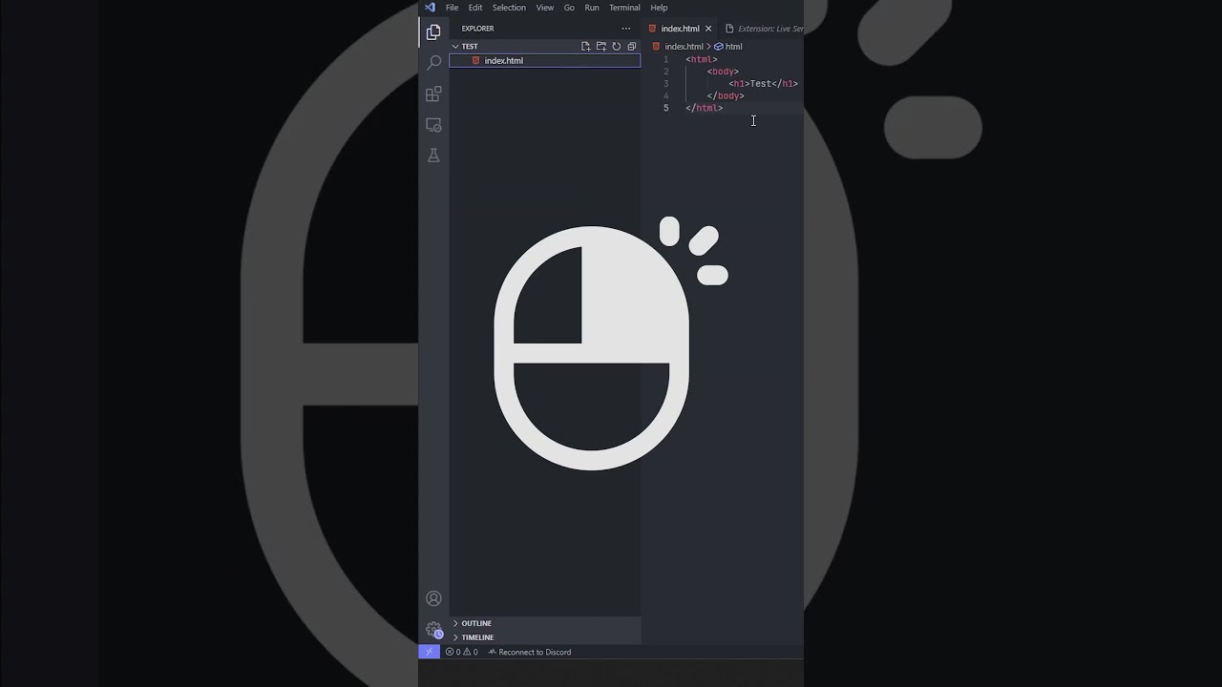Open the Search view in activity bar
Screen dimensions: 1222x687
pos(433,63)
